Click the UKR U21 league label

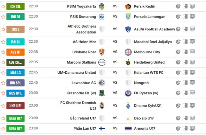pyautogui.click(x=15, y=106)
